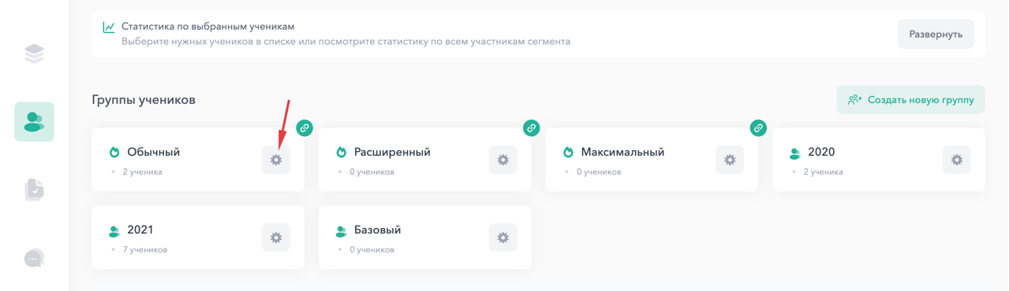
Task: Open settings gear for Расширенный group
Action: pyautogui.click(x=503, y=160)
